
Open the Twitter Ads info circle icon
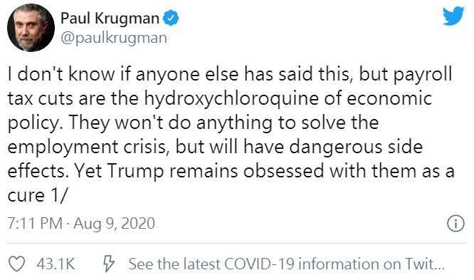[455, 224]
